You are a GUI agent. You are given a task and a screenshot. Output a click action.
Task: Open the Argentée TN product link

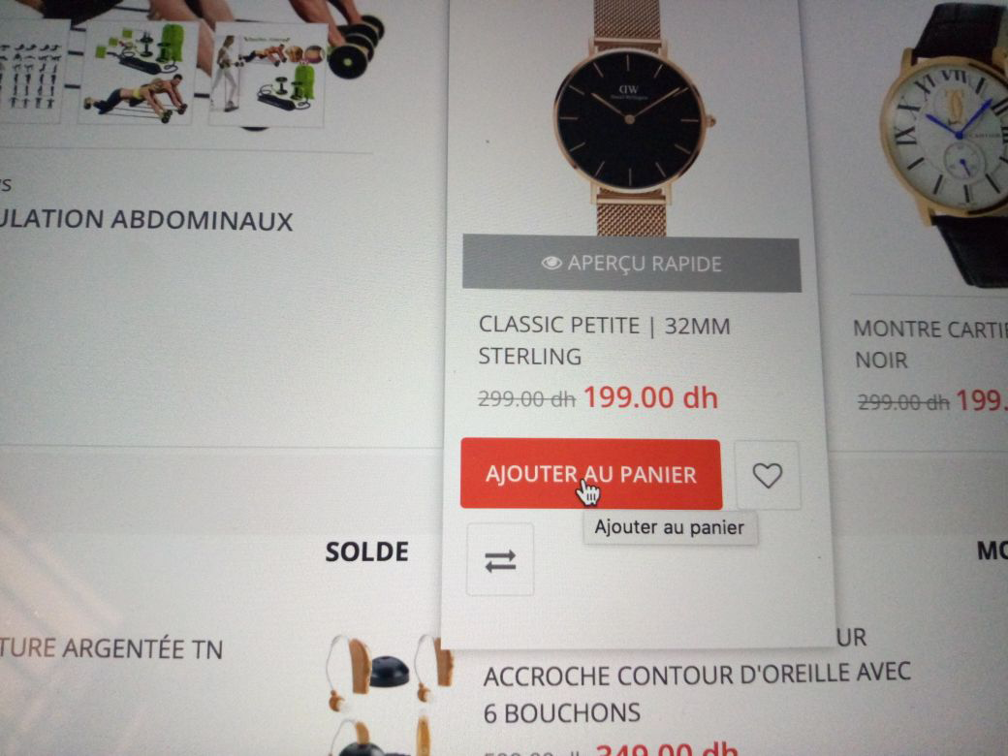(x=111, y=648)
